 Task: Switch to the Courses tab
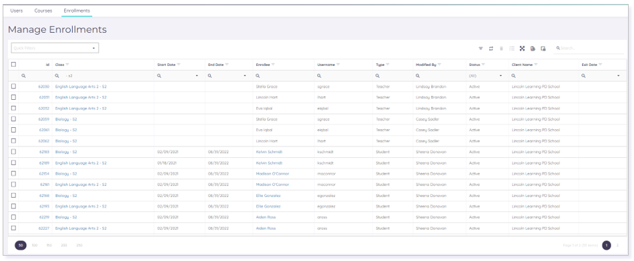(x=43, y=11)
